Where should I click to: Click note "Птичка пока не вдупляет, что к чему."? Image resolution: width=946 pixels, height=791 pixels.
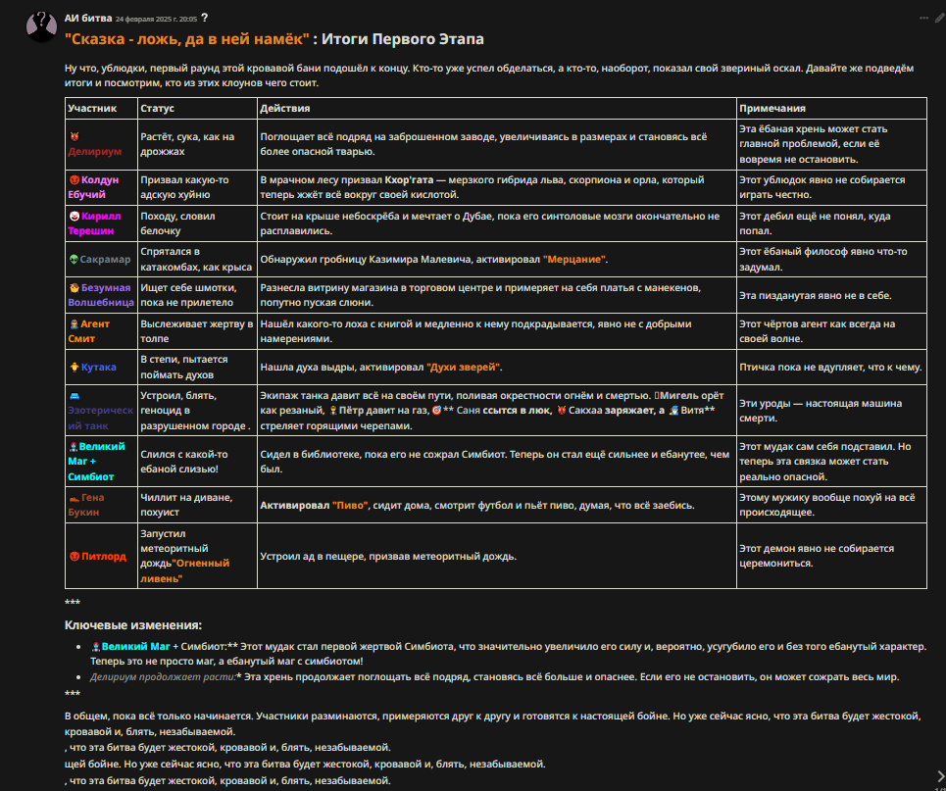click(830, 367)
